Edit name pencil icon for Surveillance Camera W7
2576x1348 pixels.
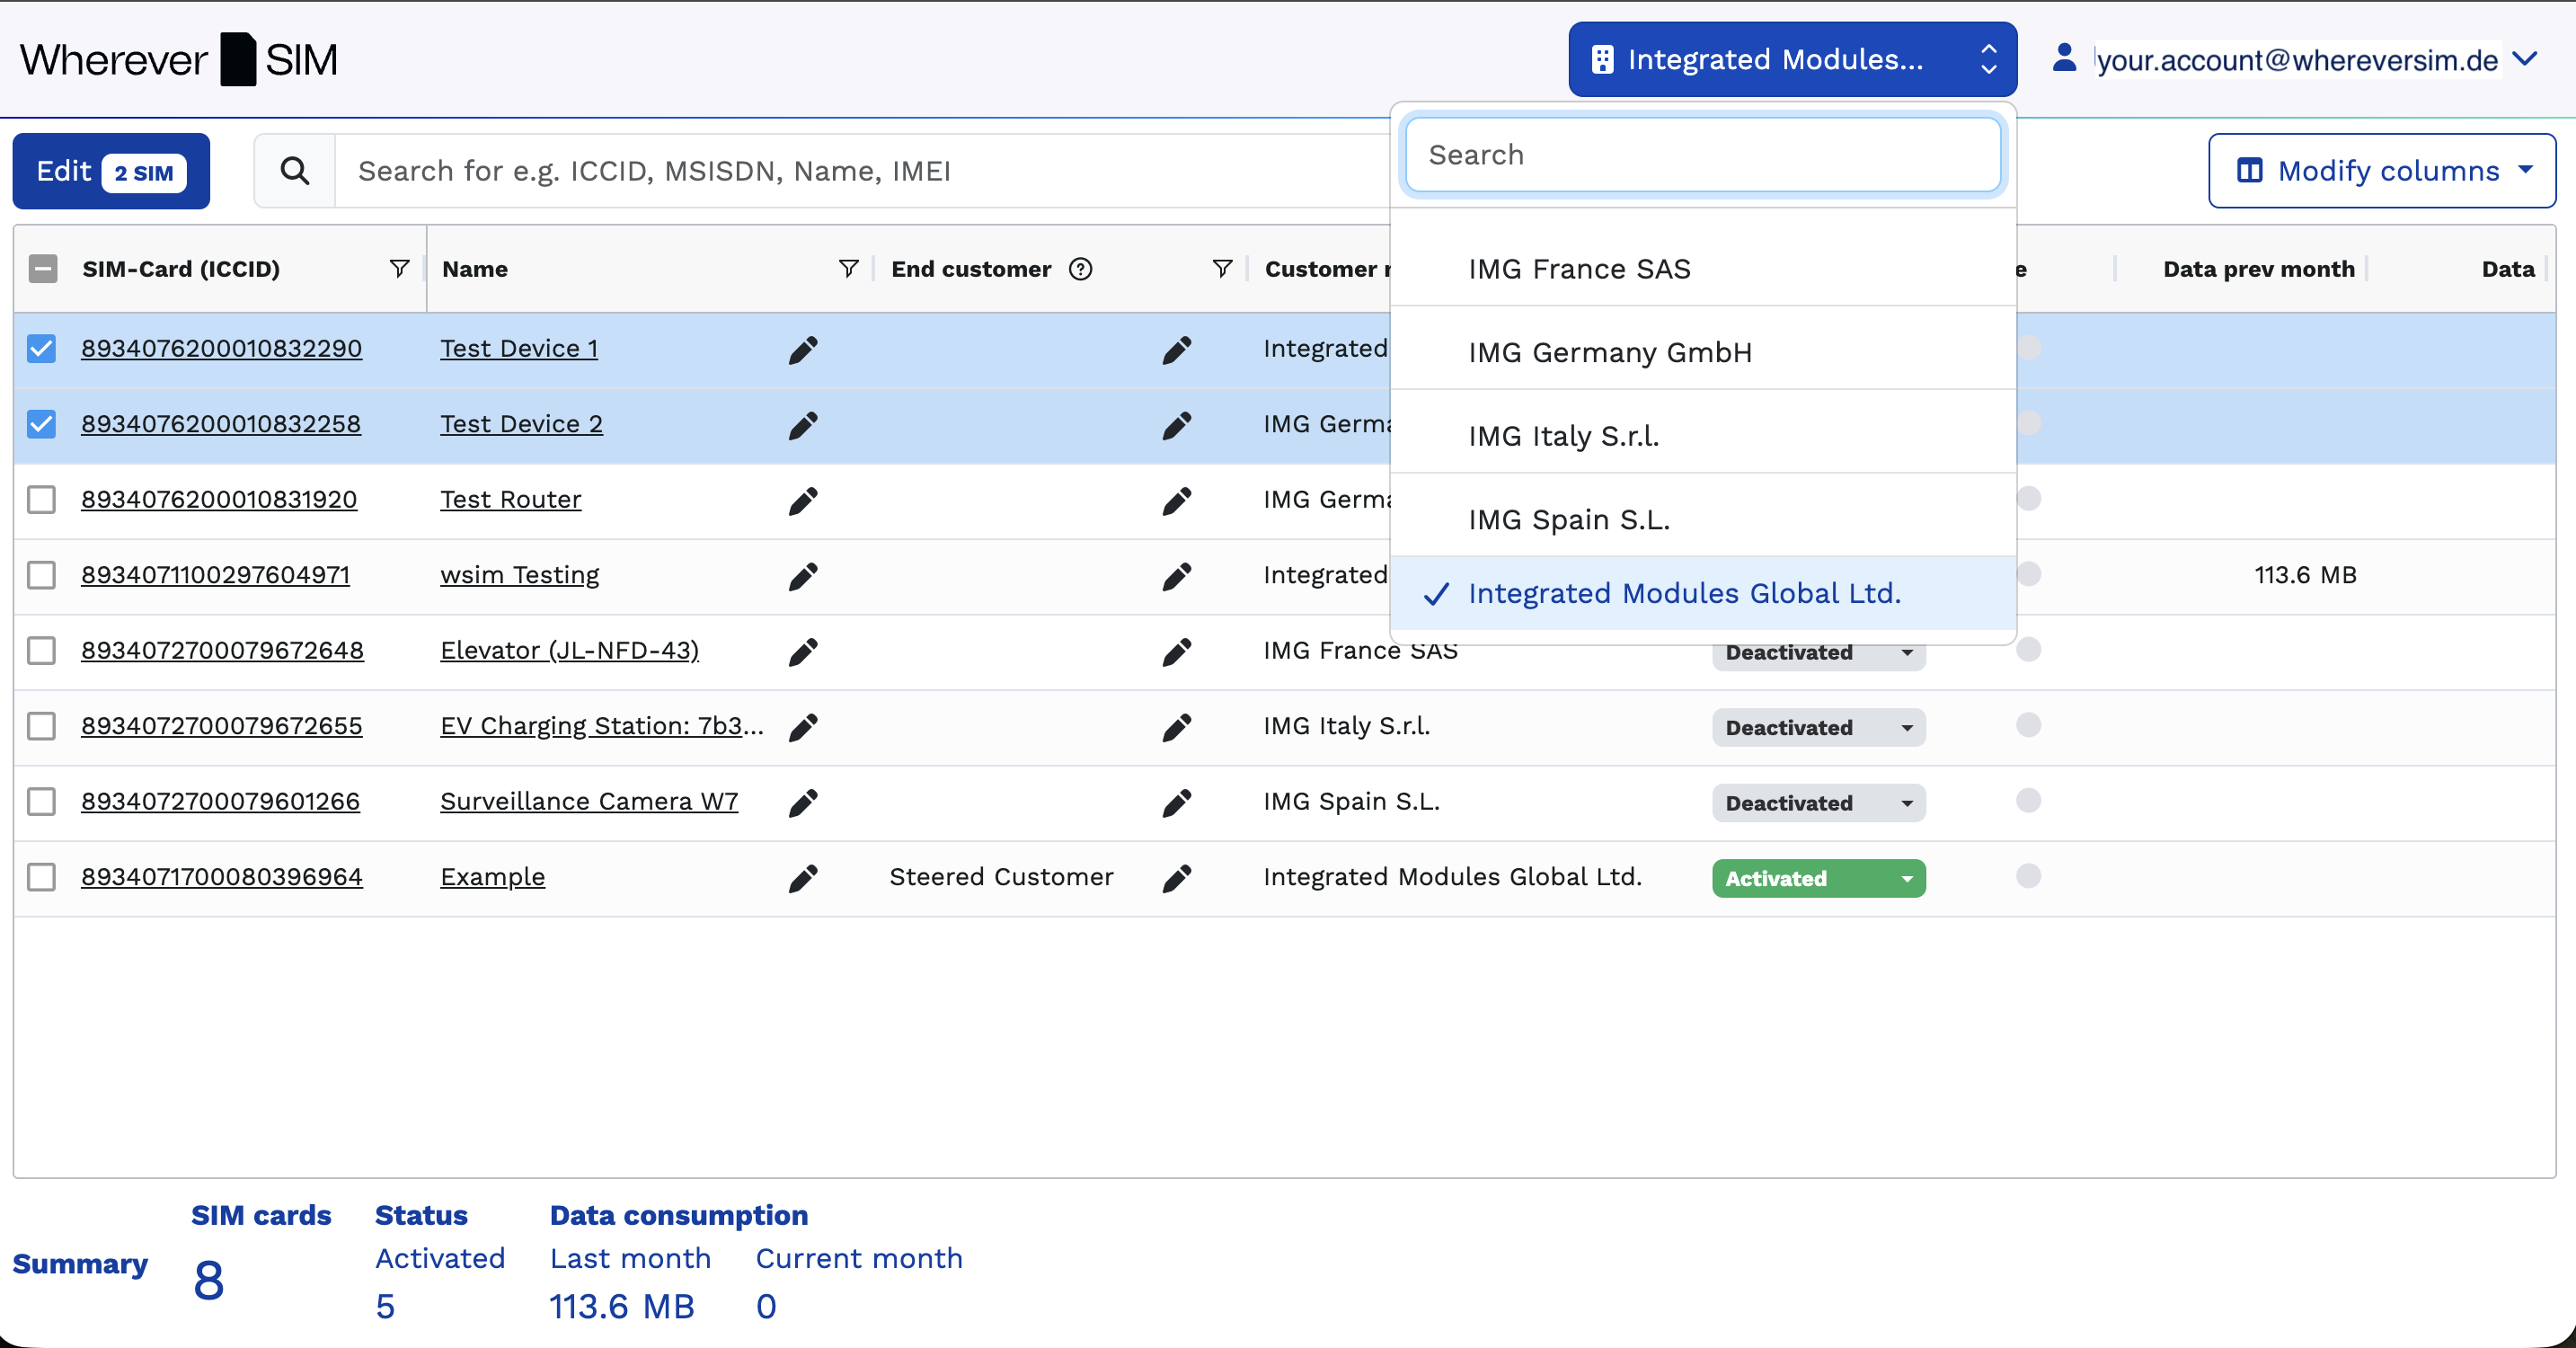pyautogui.click(x=803, y=802)
